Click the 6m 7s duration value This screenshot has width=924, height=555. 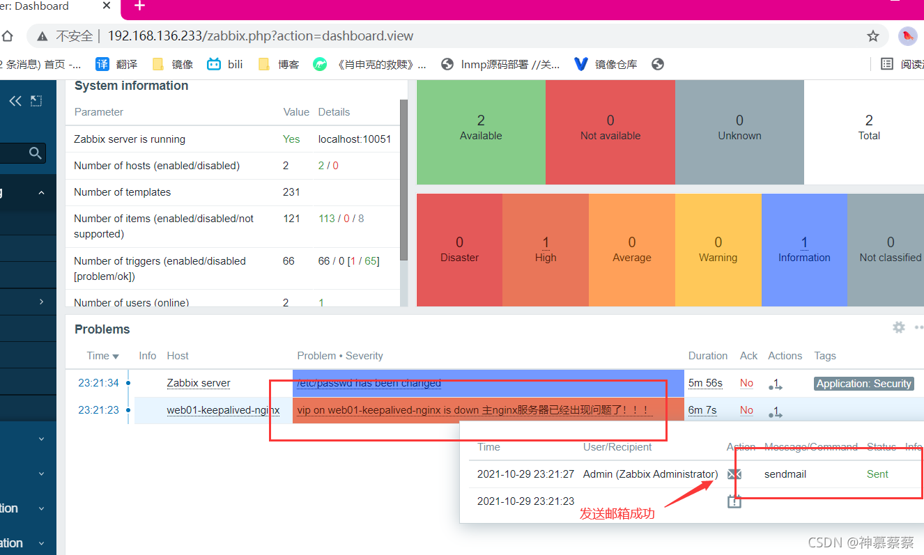702,410
